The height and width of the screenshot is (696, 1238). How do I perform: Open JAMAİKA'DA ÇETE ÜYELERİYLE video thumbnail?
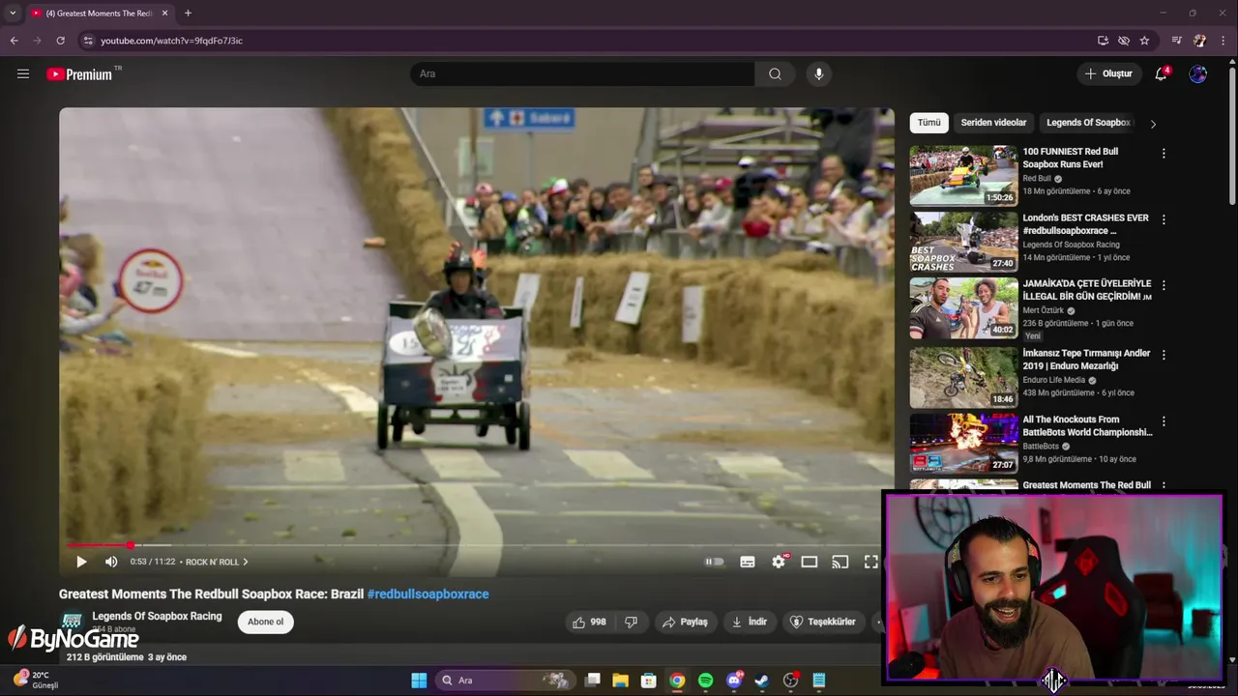pyautogui.click(x=963, y=308)
